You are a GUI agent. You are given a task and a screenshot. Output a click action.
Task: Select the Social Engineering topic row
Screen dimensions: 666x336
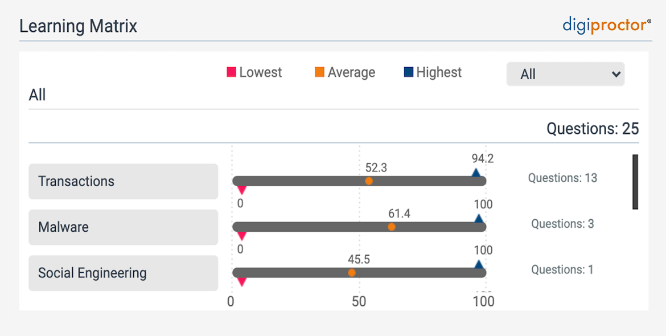pyautogui.click(x=123, y=273)
